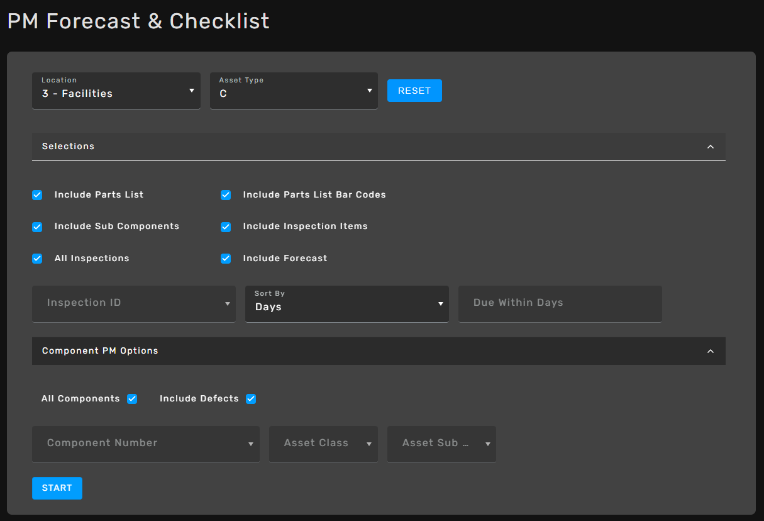Expand the Asset Class dropdown

(x=323, y=444)
